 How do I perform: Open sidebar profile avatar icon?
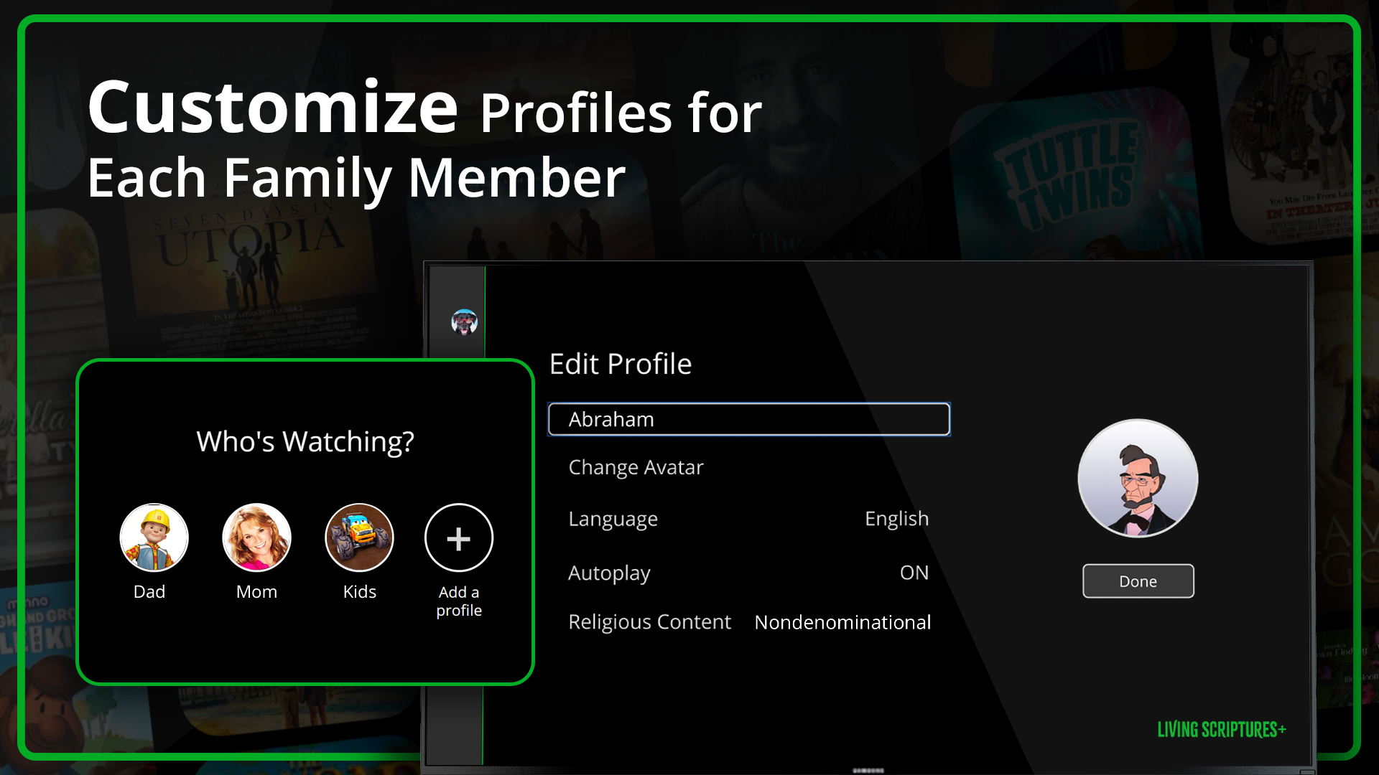click(x=464, y=322)
